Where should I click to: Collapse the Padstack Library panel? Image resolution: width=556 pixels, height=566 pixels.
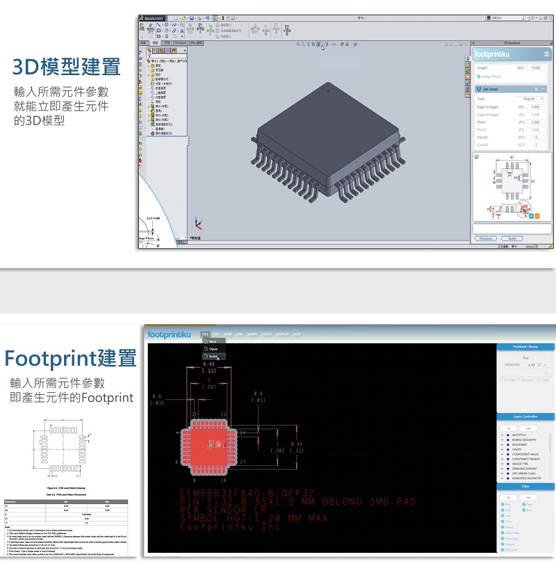(x=552, y=347)
